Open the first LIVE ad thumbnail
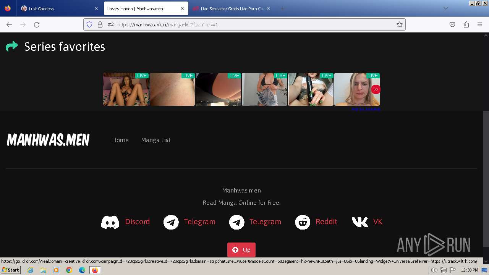The width and height of the screenshot is (489, 275). [126, 89]
